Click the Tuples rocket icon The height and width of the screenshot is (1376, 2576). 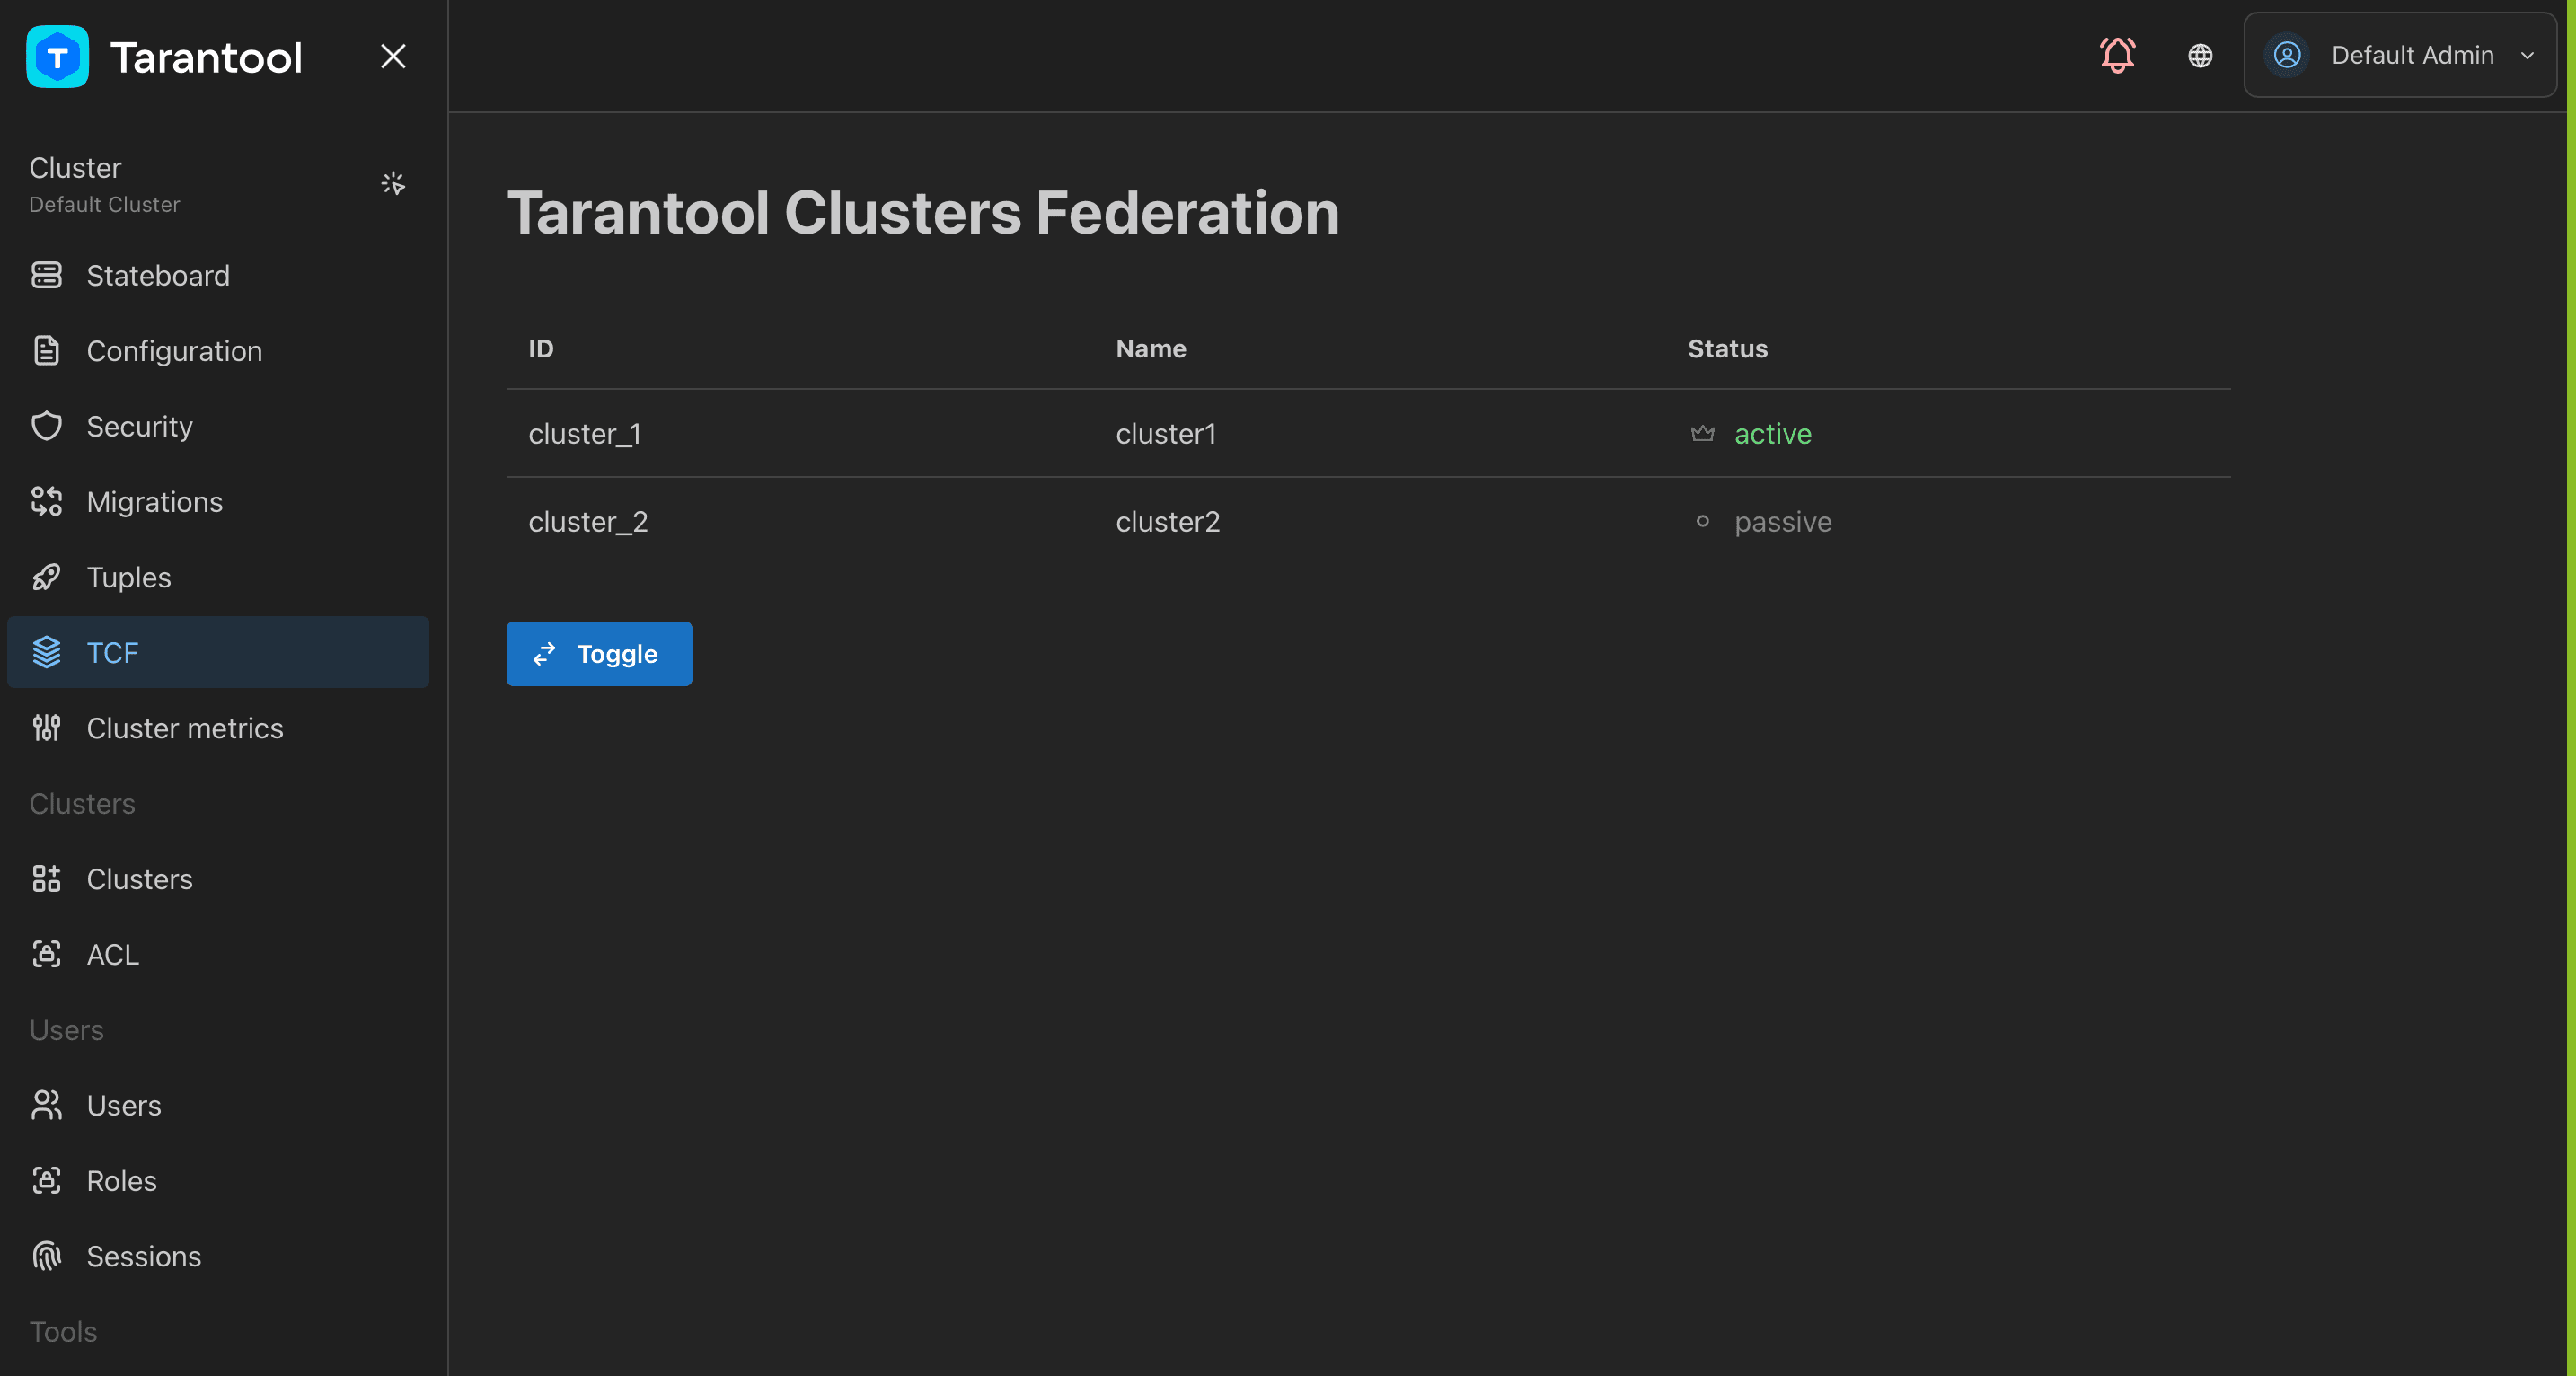pos(47,577)
